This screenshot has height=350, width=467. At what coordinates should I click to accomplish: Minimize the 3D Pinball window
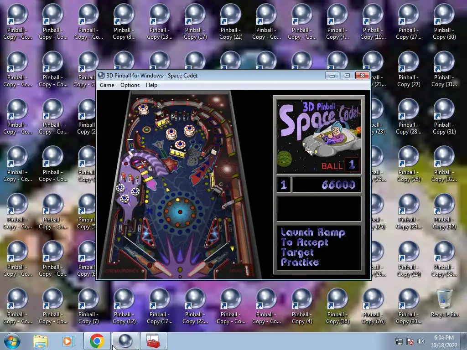coord(332,75)
